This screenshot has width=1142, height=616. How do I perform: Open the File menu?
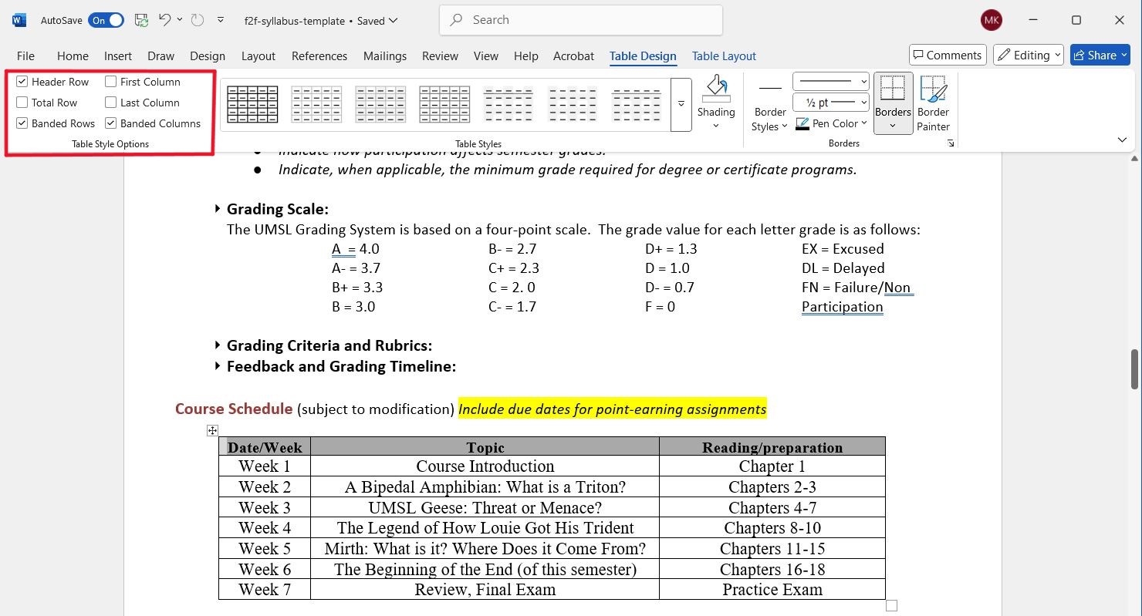[x=25, y=56]
